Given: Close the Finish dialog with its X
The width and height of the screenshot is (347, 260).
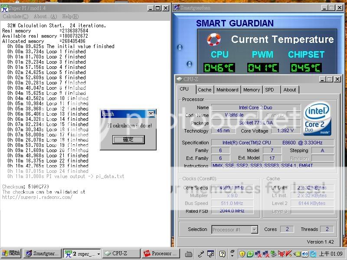Looking at the screenshot, I should [151, 114].
